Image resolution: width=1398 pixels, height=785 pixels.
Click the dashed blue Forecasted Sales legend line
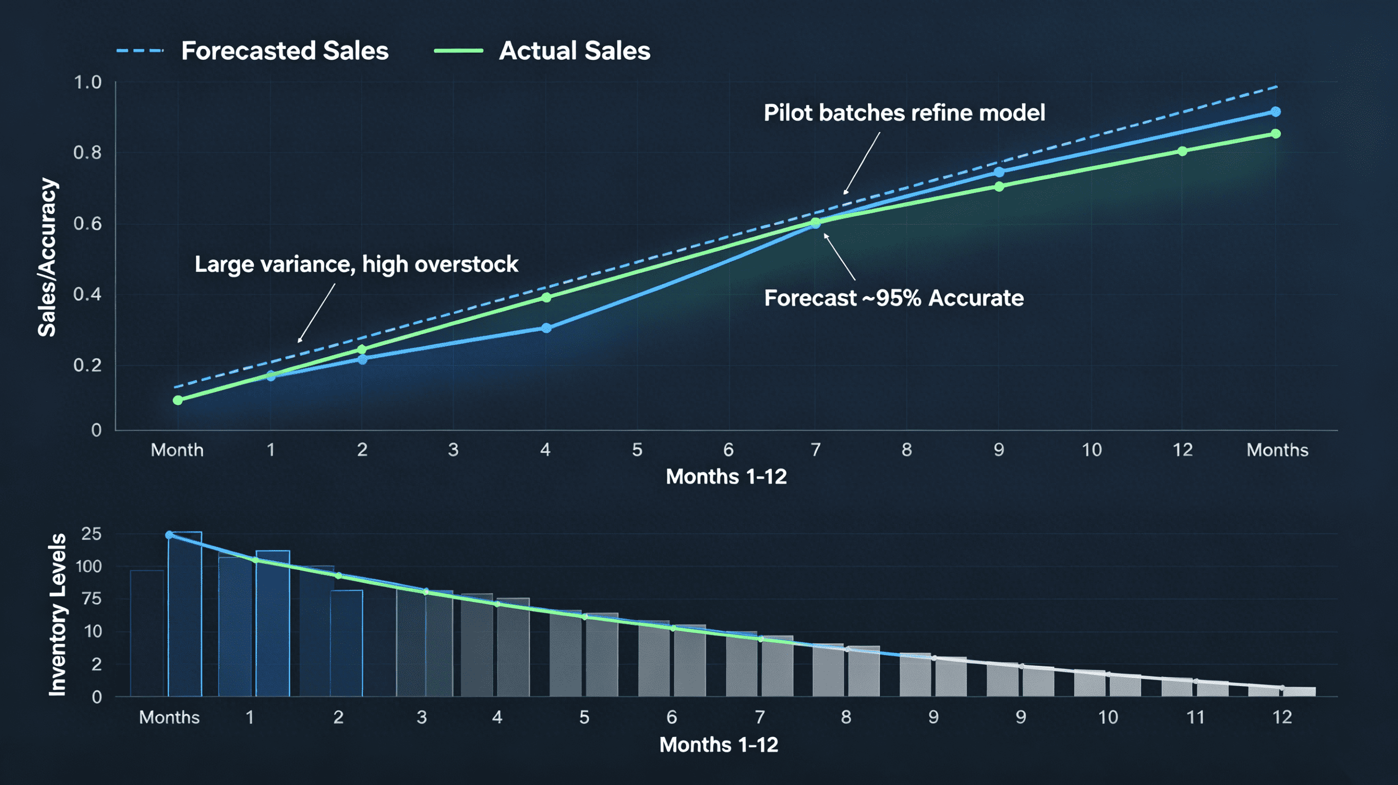click(140, 51)
